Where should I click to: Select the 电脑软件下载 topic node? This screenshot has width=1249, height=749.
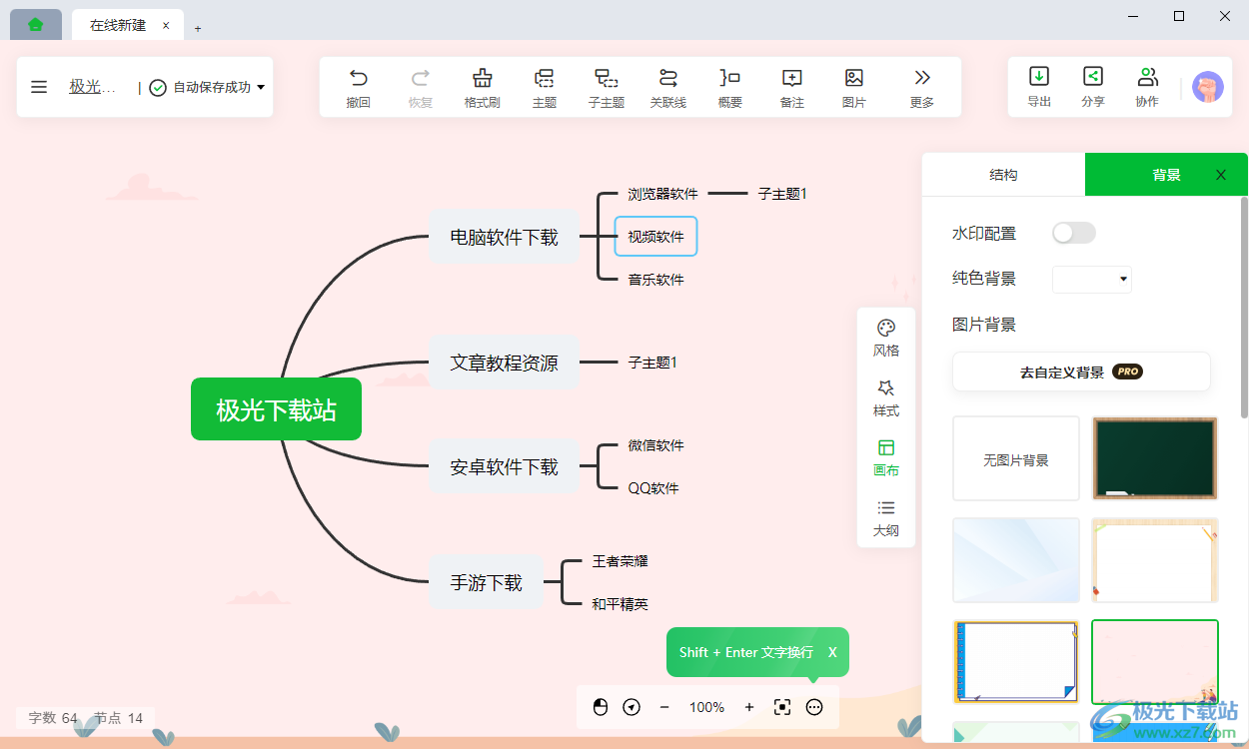[504, 238]
